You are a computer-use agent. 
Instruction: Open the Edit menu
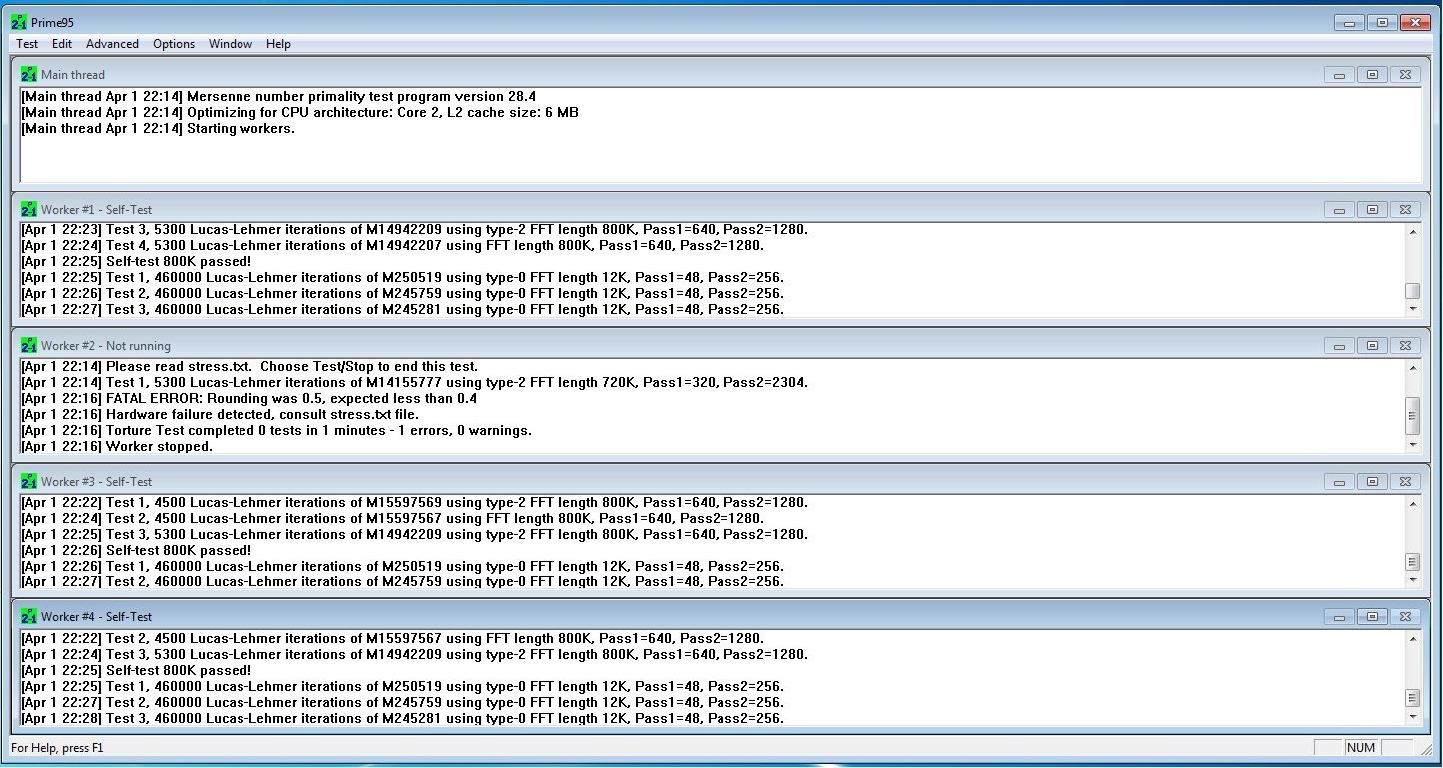pos(62,44)
